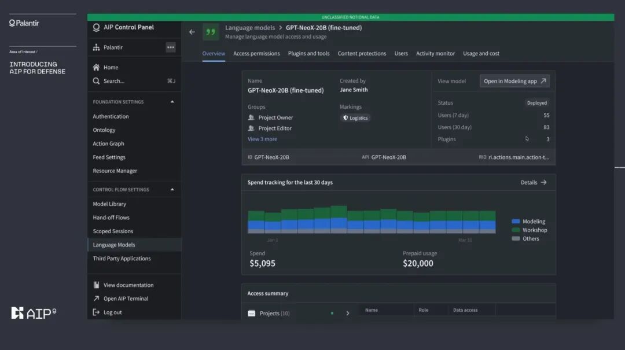The width and height of the screenshot is (625, 350).
Task: Click Open in Modeling app button
Action: (x=514, y=81)
